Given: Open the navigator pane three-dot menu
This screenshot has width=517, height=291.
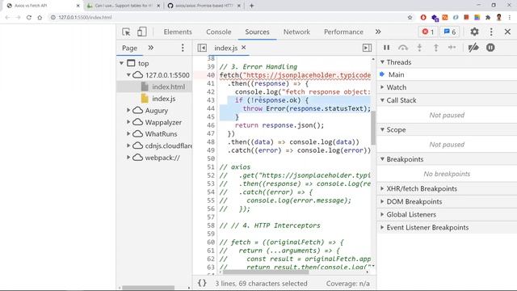Looking at the screenshot, I should (x=183, y=48).
